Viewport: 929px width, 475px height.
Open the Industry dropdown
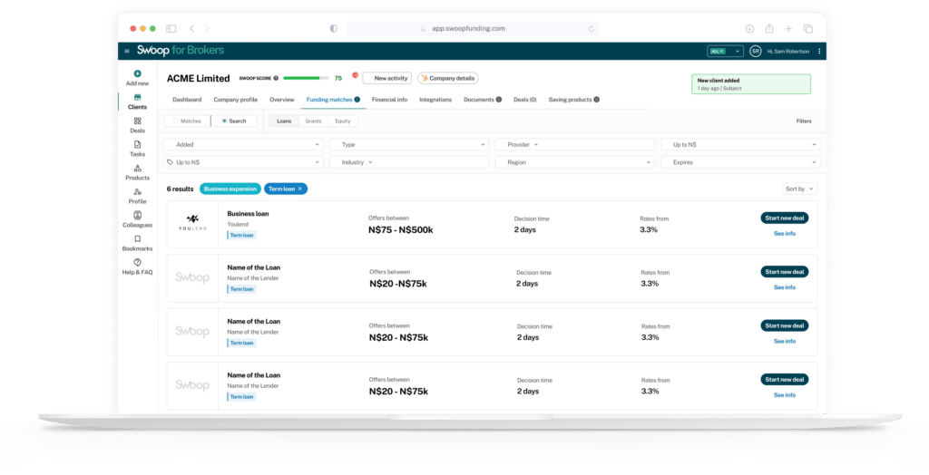click(x=409, y=162)
